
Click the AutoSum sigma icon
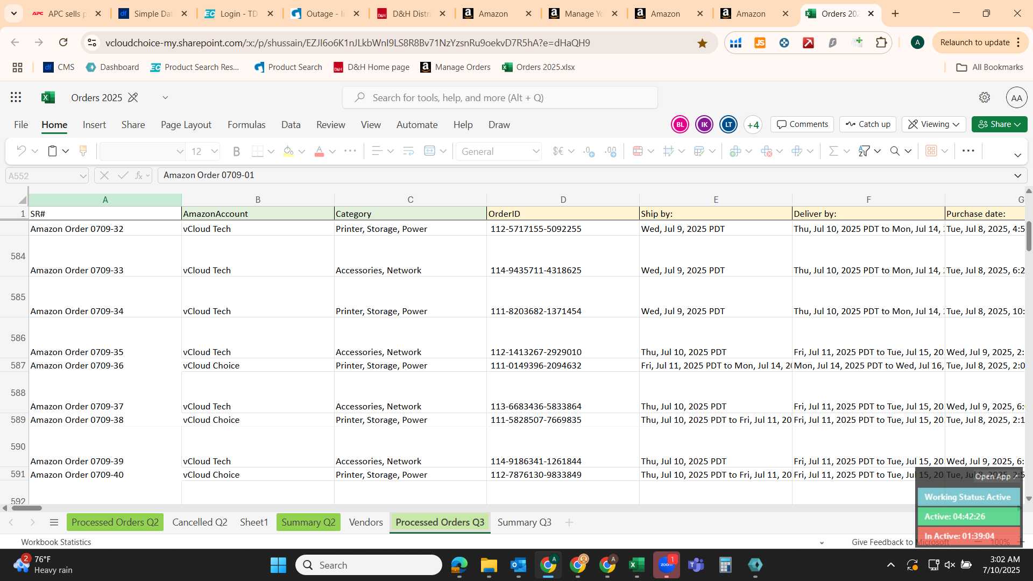point(833,151)
